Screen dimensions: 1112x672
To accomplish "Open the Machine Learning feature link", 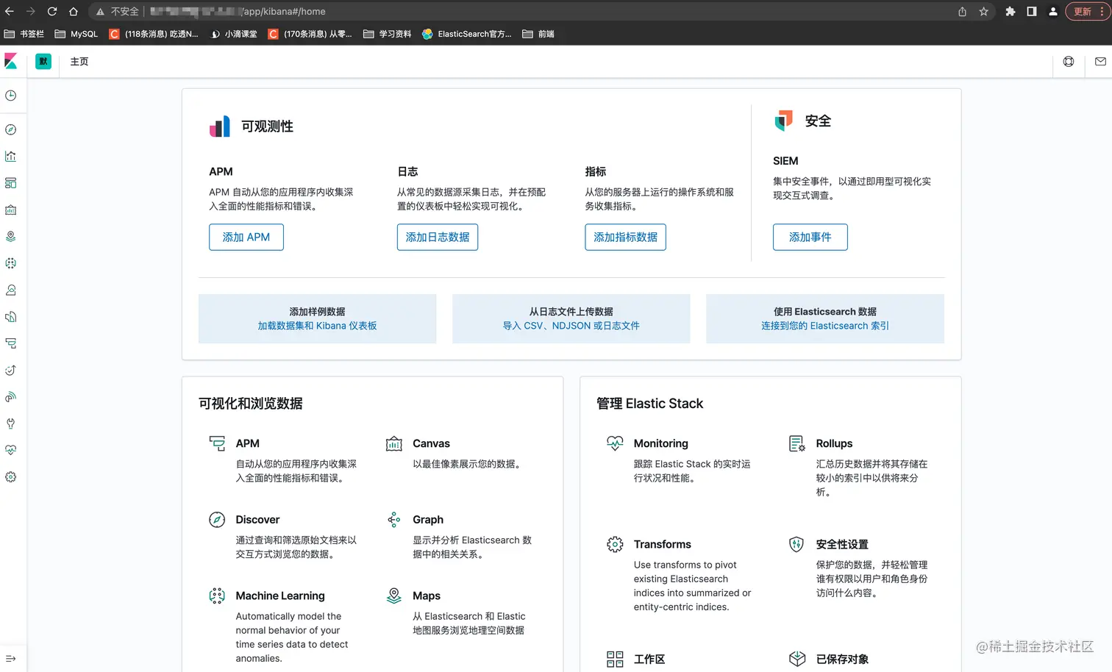I will click(x=280, y=596).
